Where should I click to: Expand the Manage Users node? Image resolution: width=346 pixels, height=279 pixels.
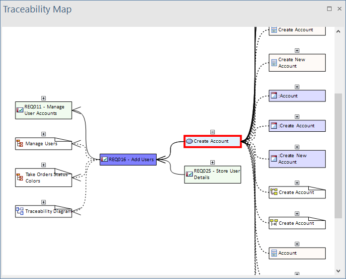[43, 134]
